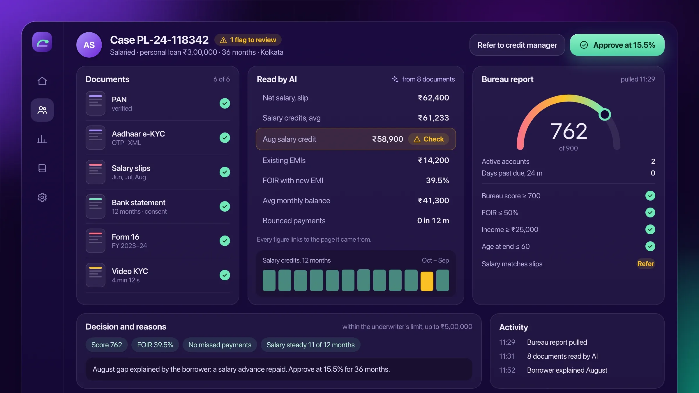Image resolution: width=699 pixels, height=393 pixels.
Task: Click the app logo in the sidebar
Action: [x=42, y=42]
